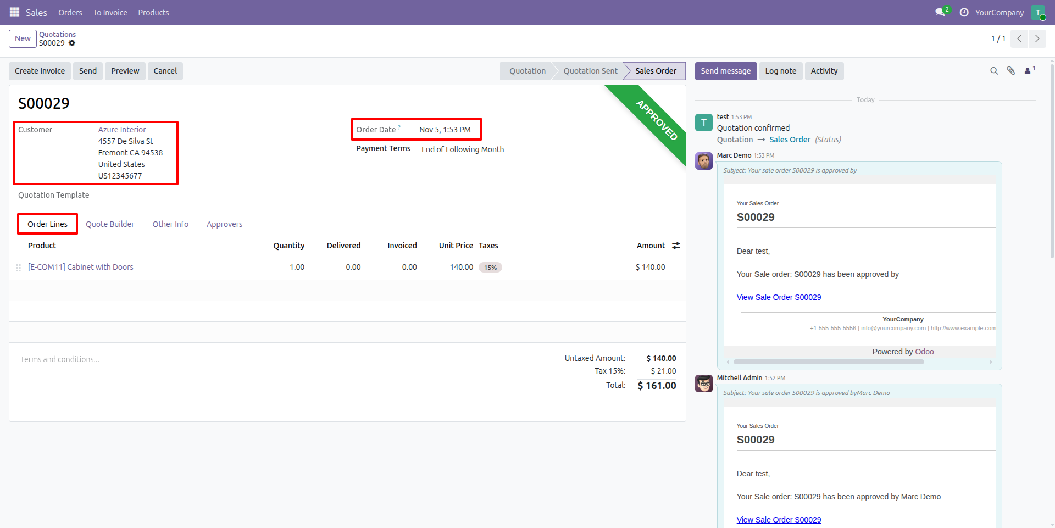Select the Sales Order status stage
1055x528 pixels.
[x=656, y=71]
